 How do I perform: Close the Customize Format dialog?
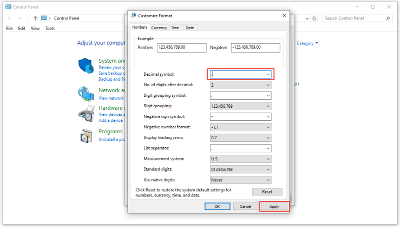(x=284, y=16)
